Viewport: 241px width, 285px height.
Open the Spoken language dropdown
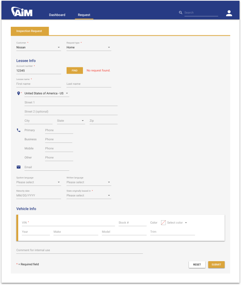pos(38,182)
